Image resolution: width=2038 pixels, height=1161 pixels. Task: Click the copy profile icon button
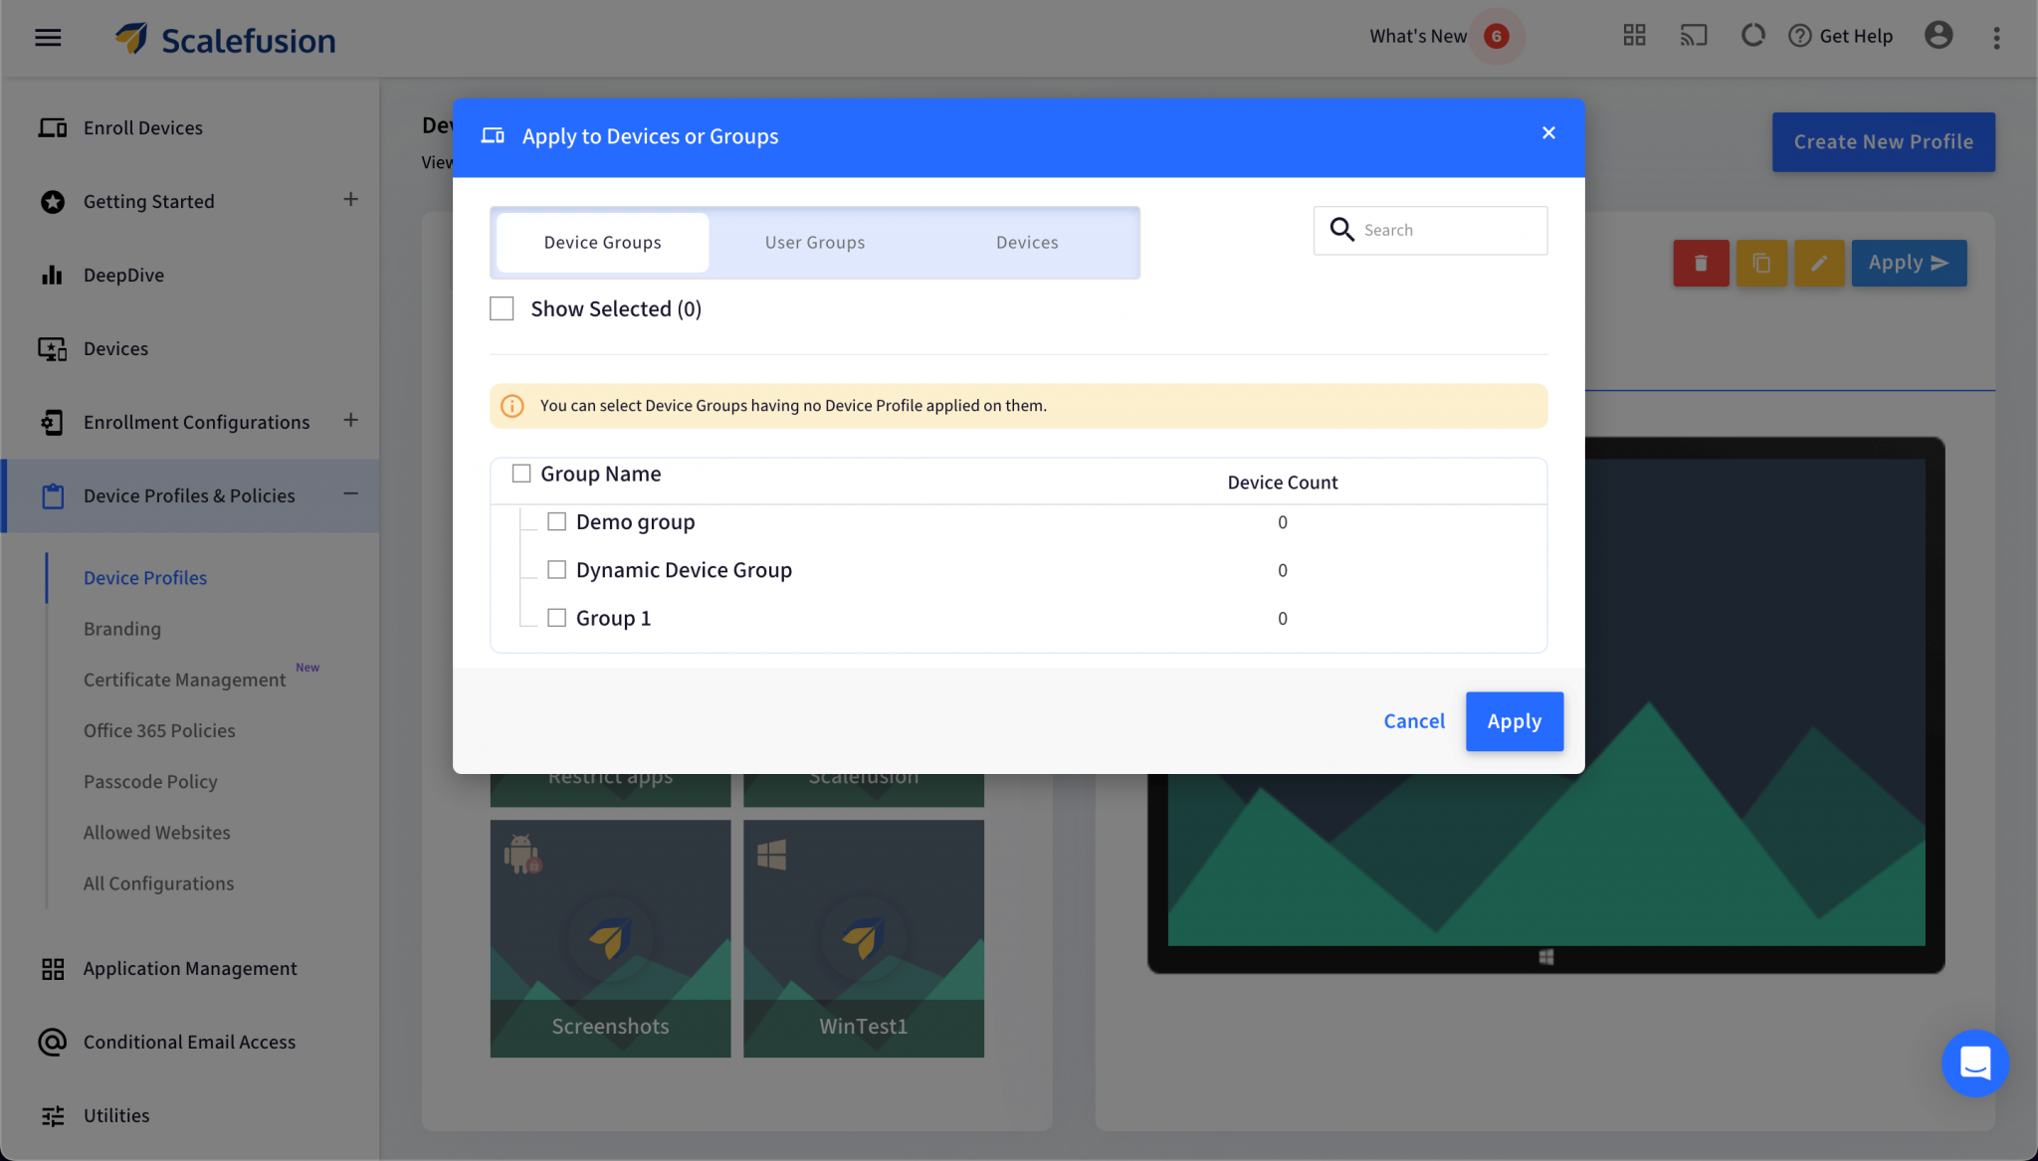pyautogui.click(x=1761, y=263)
